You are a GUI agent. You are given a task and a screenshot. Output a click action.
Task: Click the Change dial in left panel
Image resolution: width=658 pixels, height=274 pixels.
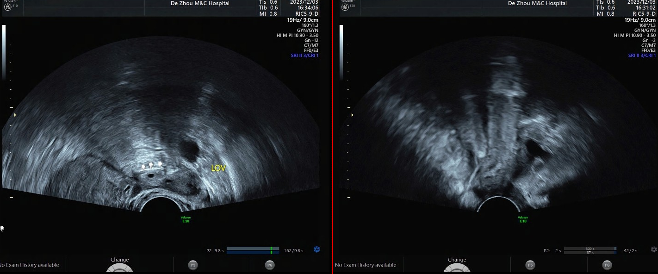[120, 268]
